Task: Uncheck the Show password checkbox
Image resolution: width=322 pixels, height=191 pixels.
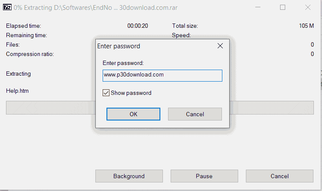Action: point(106,93)
